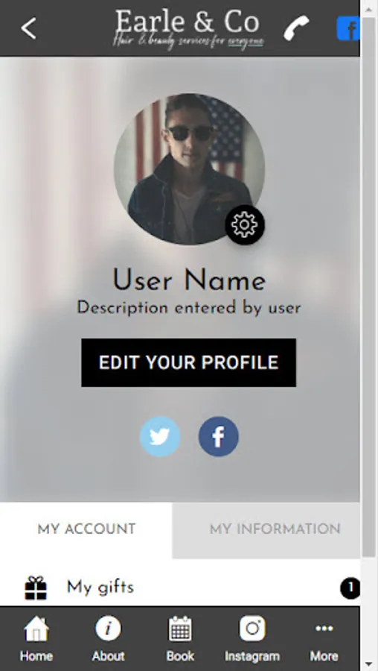378x671 pixels.
Task: Open the Facebook icon in header
Action: point(348,28)
